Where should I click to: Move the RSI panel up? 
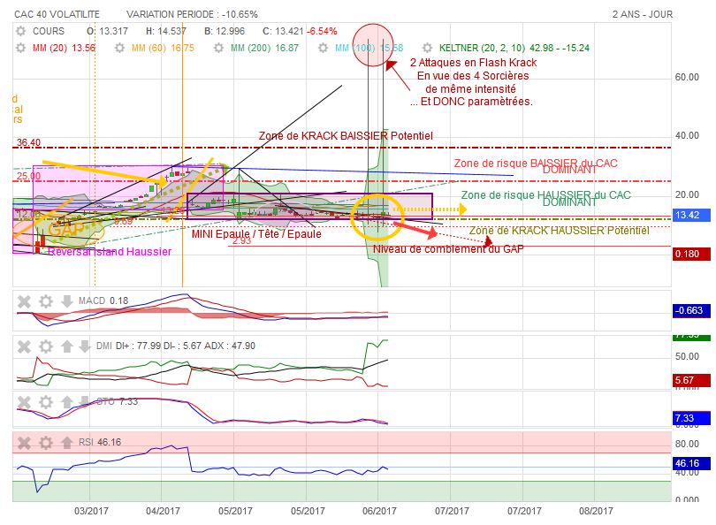(x=66, y=443)
